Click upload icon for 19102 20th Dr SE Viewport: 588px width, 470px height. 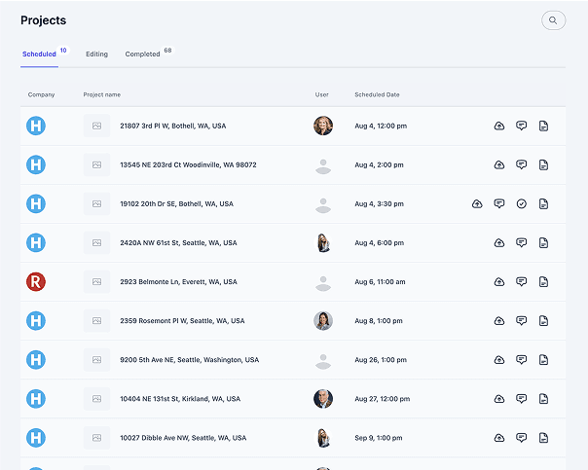(x=477, y=204)
